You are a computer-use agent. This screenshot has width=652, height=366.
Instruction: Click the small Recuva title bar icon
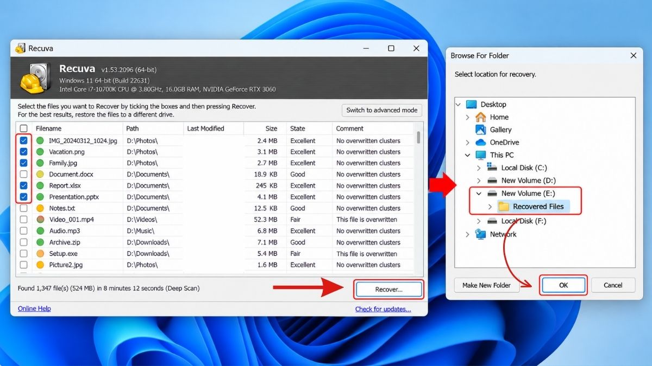click(x=21, y=48)
